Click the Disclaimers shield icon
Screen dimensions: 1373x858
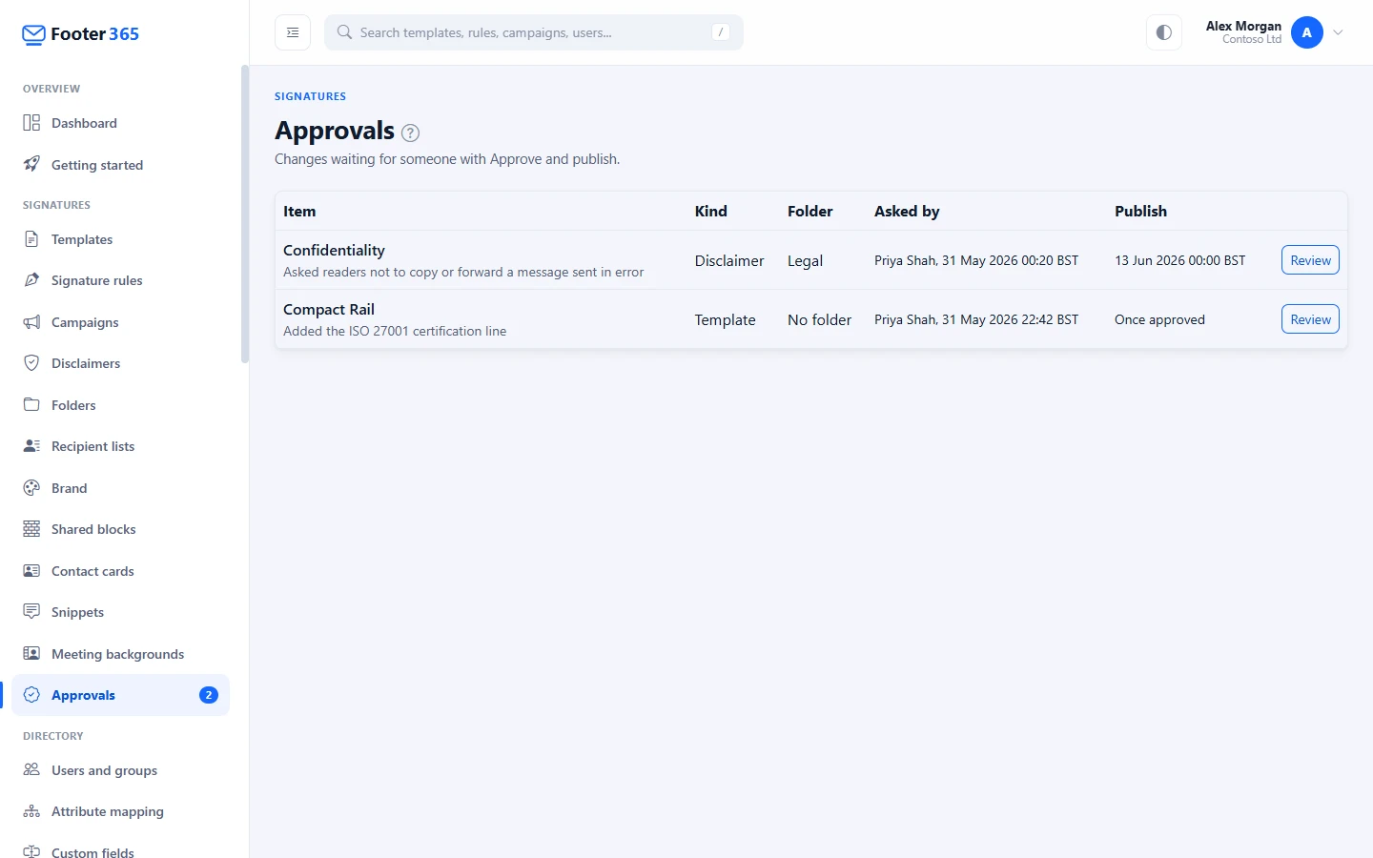tap(31, 363)
